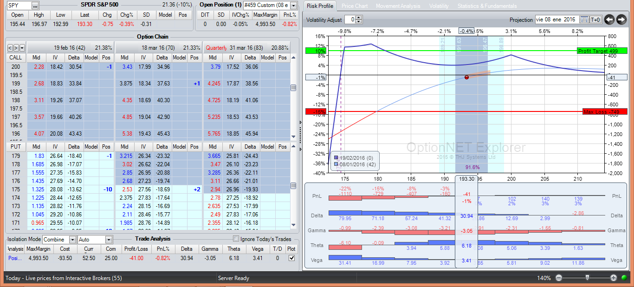Click the zoom in plus icon
This screenshot has width=634, height=287.
[613, 278]
